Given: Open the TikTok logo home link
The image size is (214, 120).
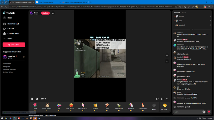Looking at the screenshot, I should tap(9, 13).
